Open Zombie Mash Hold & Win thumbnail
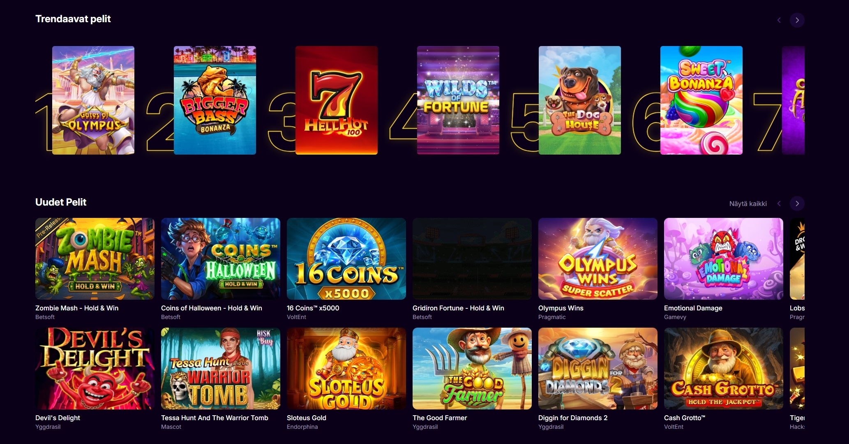Image resolution: width=849 pixels, height=444 pixels. pos(95,259)
